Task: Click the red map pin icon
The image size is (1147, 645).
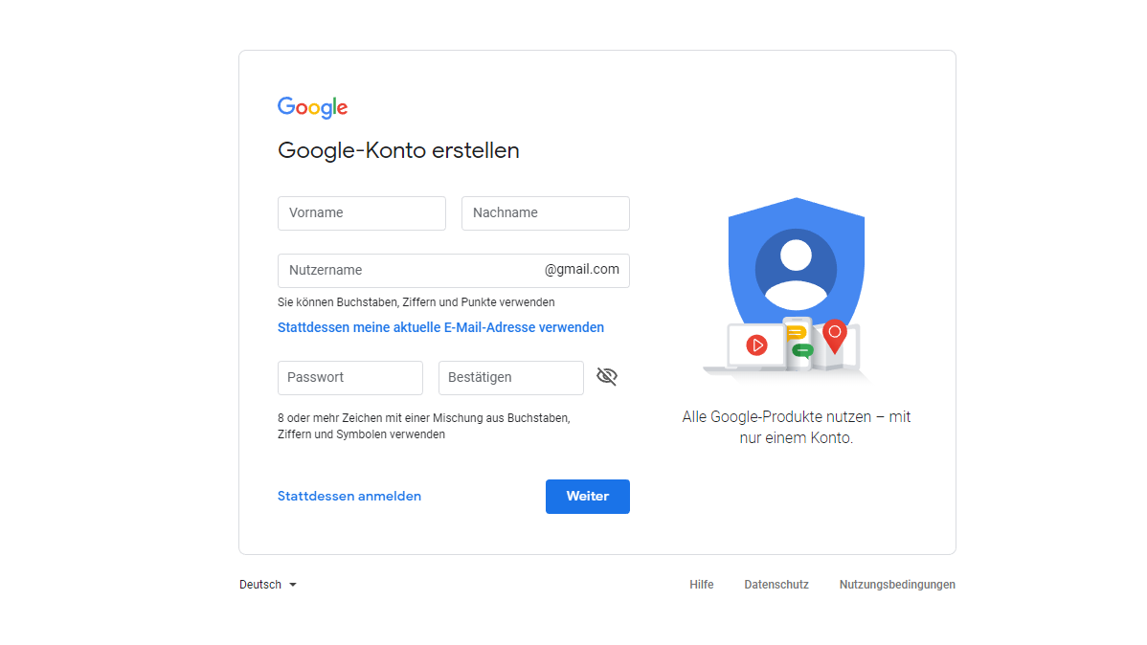Action: pos(835,334)
